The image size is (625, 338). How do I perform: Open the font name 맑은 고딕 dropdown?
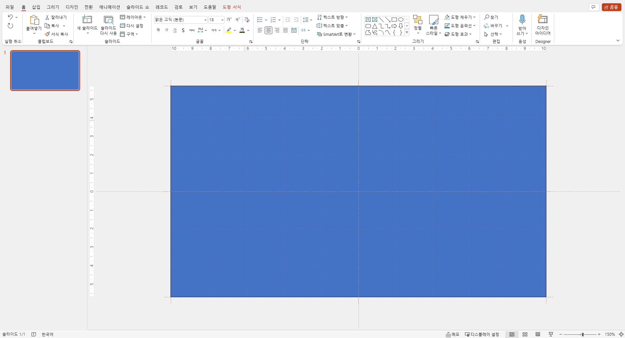[x=205, y=20]
